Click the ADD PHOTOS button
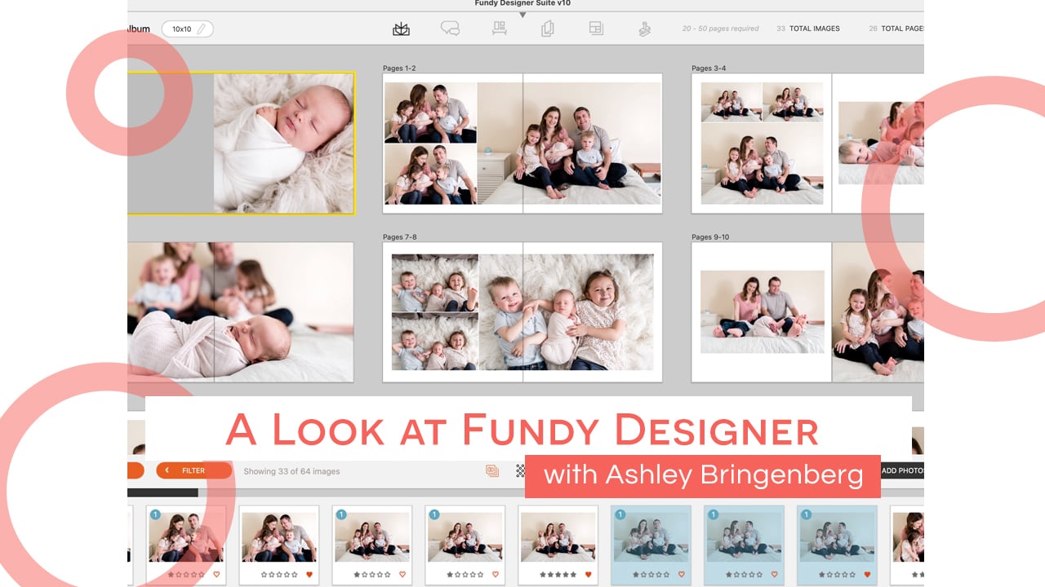 (x=901, y=470)
